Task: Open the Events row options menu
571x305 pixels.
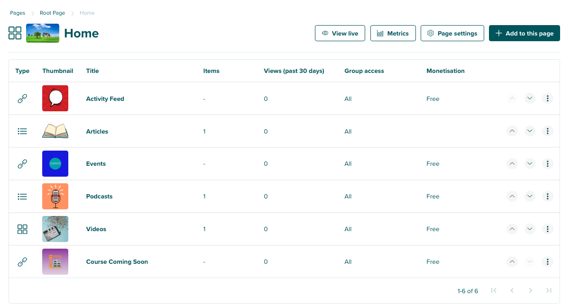Action: (x=547, y=164)
